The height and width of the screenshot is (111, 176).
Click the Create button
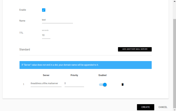[145, 107]
